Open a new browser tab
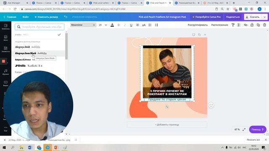269x151 pixels. click(x=234, y=3)
